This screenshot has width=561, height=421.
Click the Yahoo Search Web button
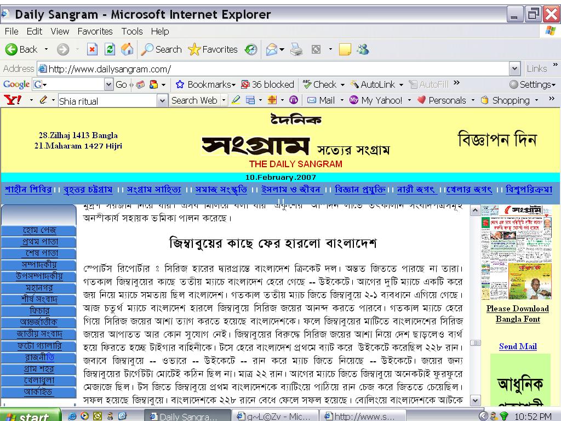tap(194, 100)
